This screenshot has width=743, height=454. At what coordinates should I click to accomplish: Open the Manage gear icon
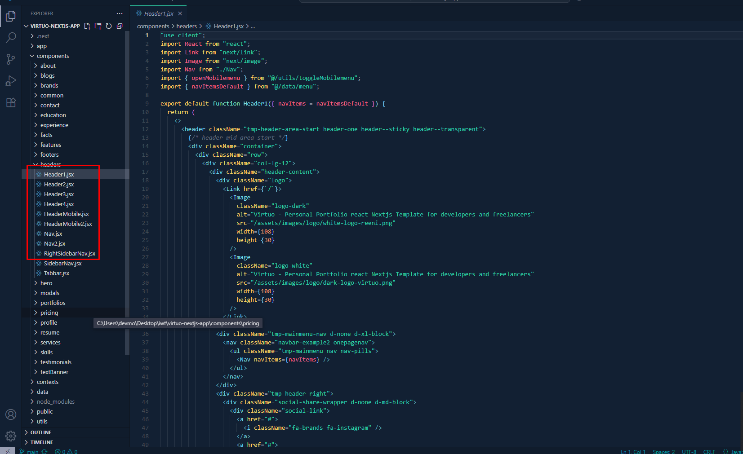pyautogui.click(x=11, y=436)
